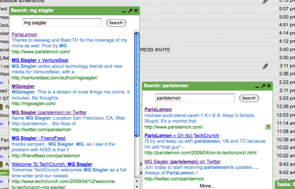Open Welcome To TechCrunch, MG Siegler result
This screenshot has width=295, height=189.
52,164
